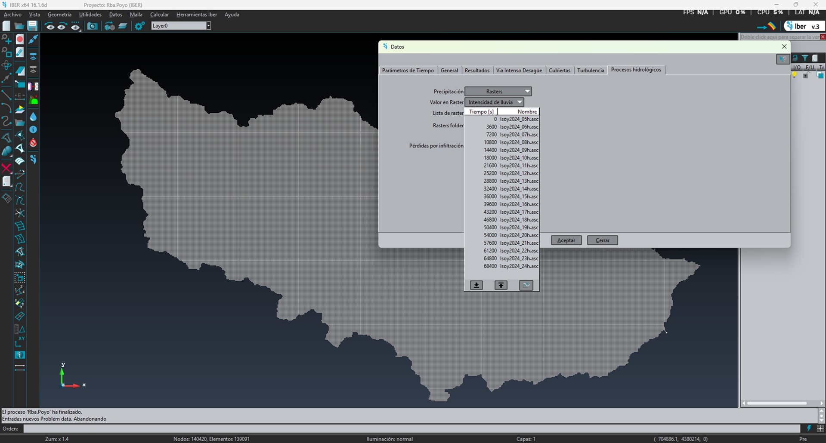Click the upload arrow button below raster list
Image resolution: width=826 pixels, height=443 pixels.
point(501,285)
